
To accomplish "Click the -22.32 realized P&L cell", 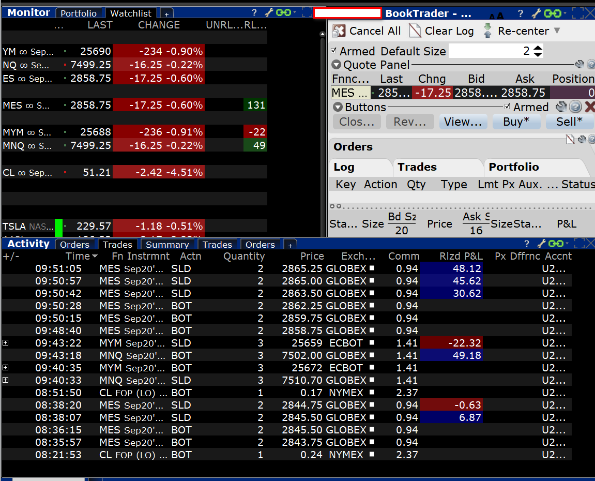I will point(451,343).
